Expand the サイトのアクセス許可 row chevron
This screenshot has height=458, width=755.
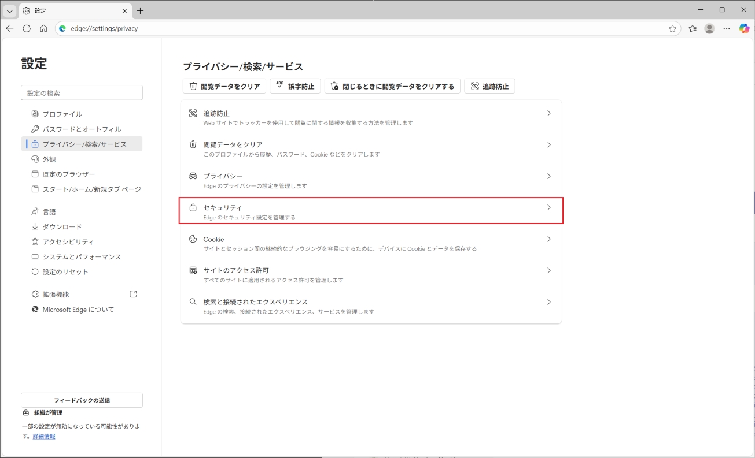point(548,270)
